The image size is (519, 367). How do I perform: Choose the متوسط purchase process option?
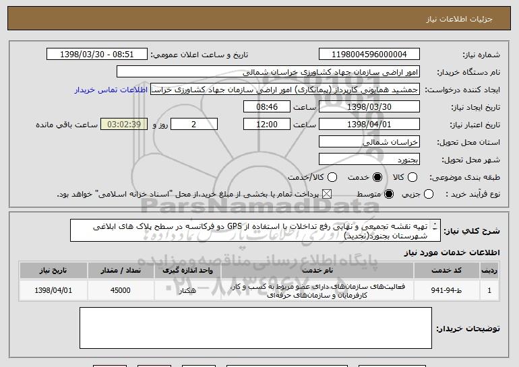coord(389,194)
